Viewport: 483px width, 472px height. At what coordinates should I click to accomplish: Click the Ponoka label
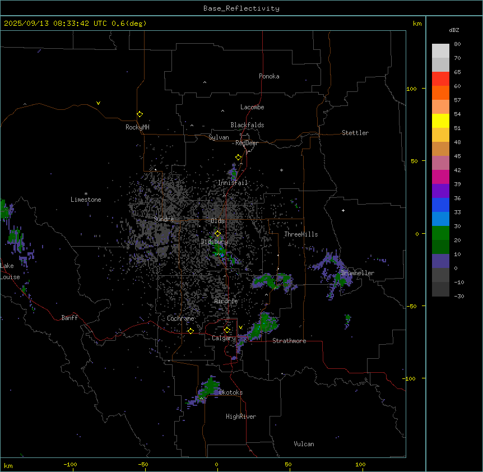tap(269, 76)
